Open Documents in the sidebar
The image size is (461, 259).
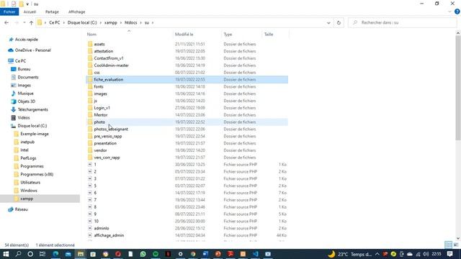pyautogui.click(x=28, y=77)
